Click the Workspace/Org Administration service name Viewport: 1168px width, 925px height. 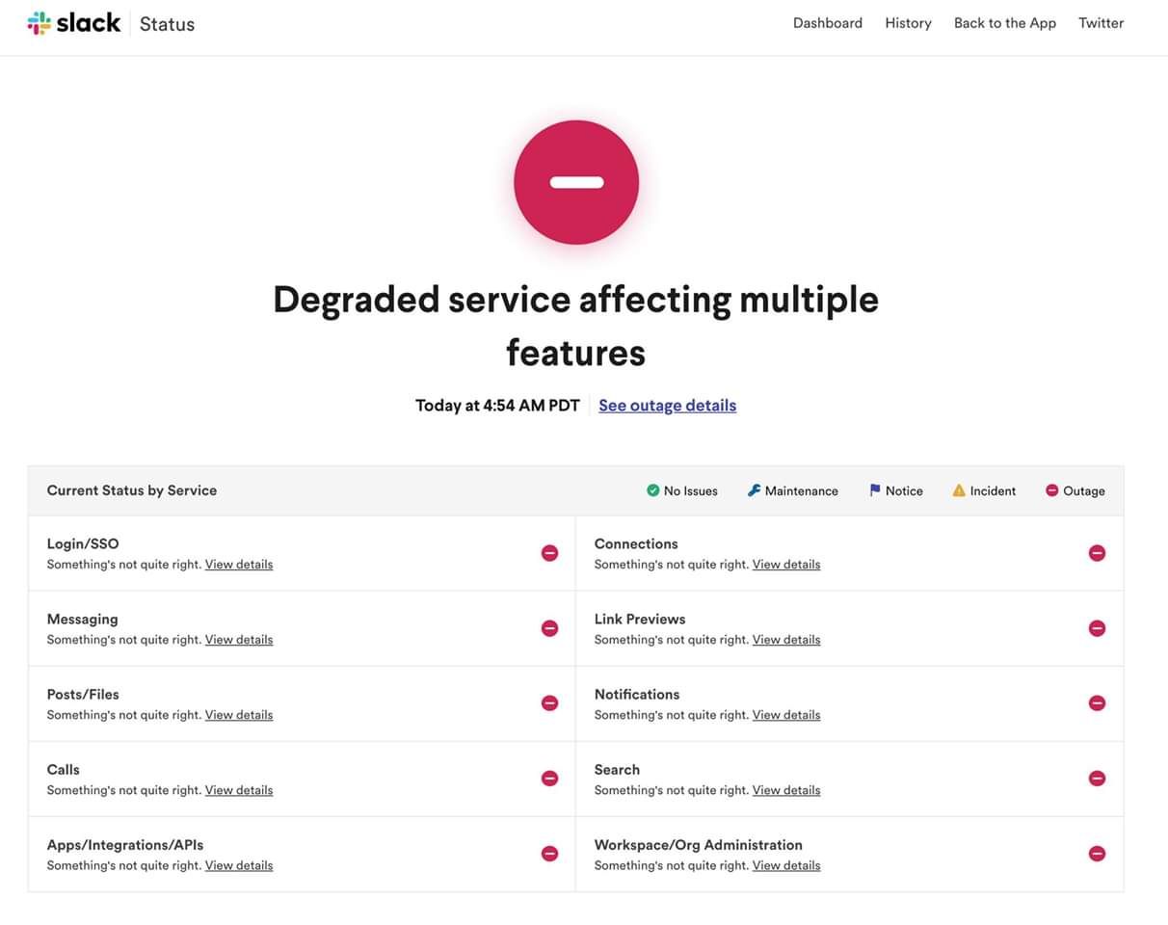[x=699, y=845]
